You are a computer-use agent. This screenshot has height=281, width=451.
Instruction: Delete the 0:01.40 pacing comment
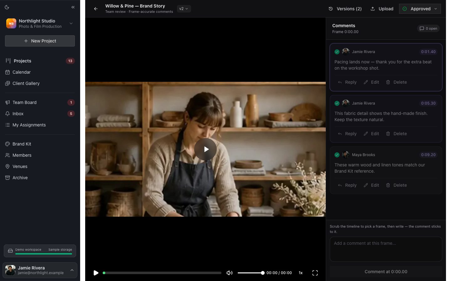397,82
